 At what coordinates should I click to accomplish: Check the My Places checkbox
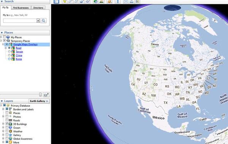[5, 37]
